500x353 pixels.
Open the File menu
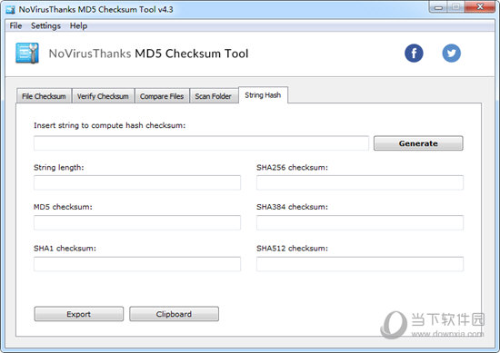(x=15, y=25)
